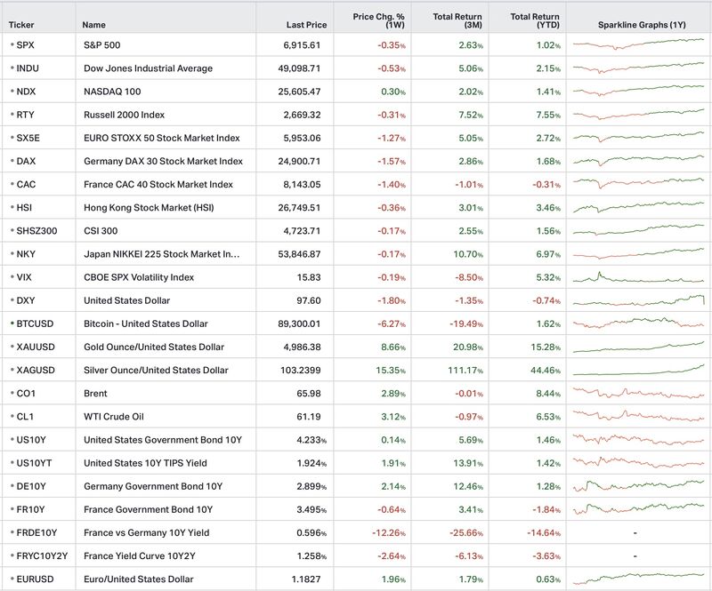Open the US10Y ticker
The height and width of the screenshot is (591, 712).
[31, 440]
